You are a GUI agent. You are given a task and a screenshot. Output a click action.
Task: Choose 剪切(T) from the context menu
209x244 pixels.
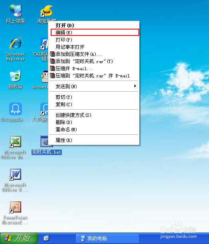tap(94, 97)
